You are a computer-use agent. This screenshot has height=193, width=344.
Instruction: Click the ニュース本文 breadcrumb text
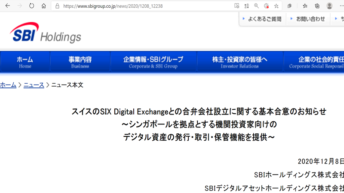click(x=67, y=85)
